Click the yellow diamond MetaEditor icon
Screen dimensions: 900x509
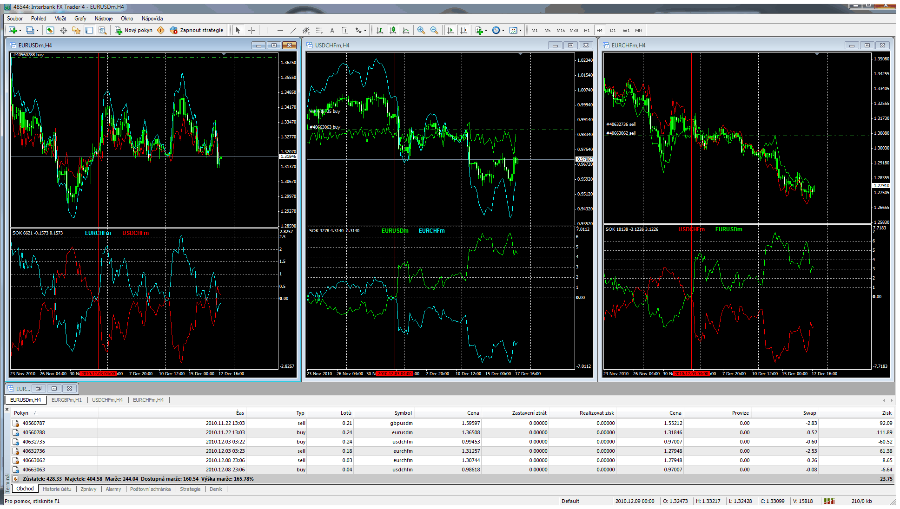(x=161, y=30)
